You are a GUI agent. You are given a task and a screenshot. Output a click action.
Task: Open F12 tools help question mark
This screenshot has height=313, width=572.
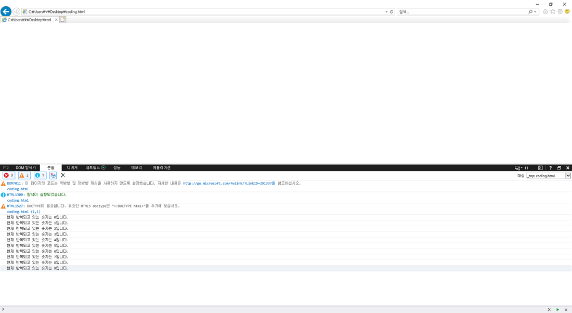point(551,168)
